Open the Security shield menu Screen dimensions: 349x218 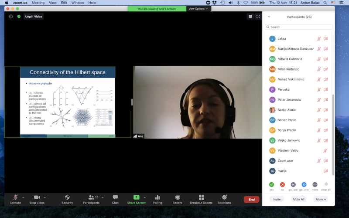coord(67,199)
